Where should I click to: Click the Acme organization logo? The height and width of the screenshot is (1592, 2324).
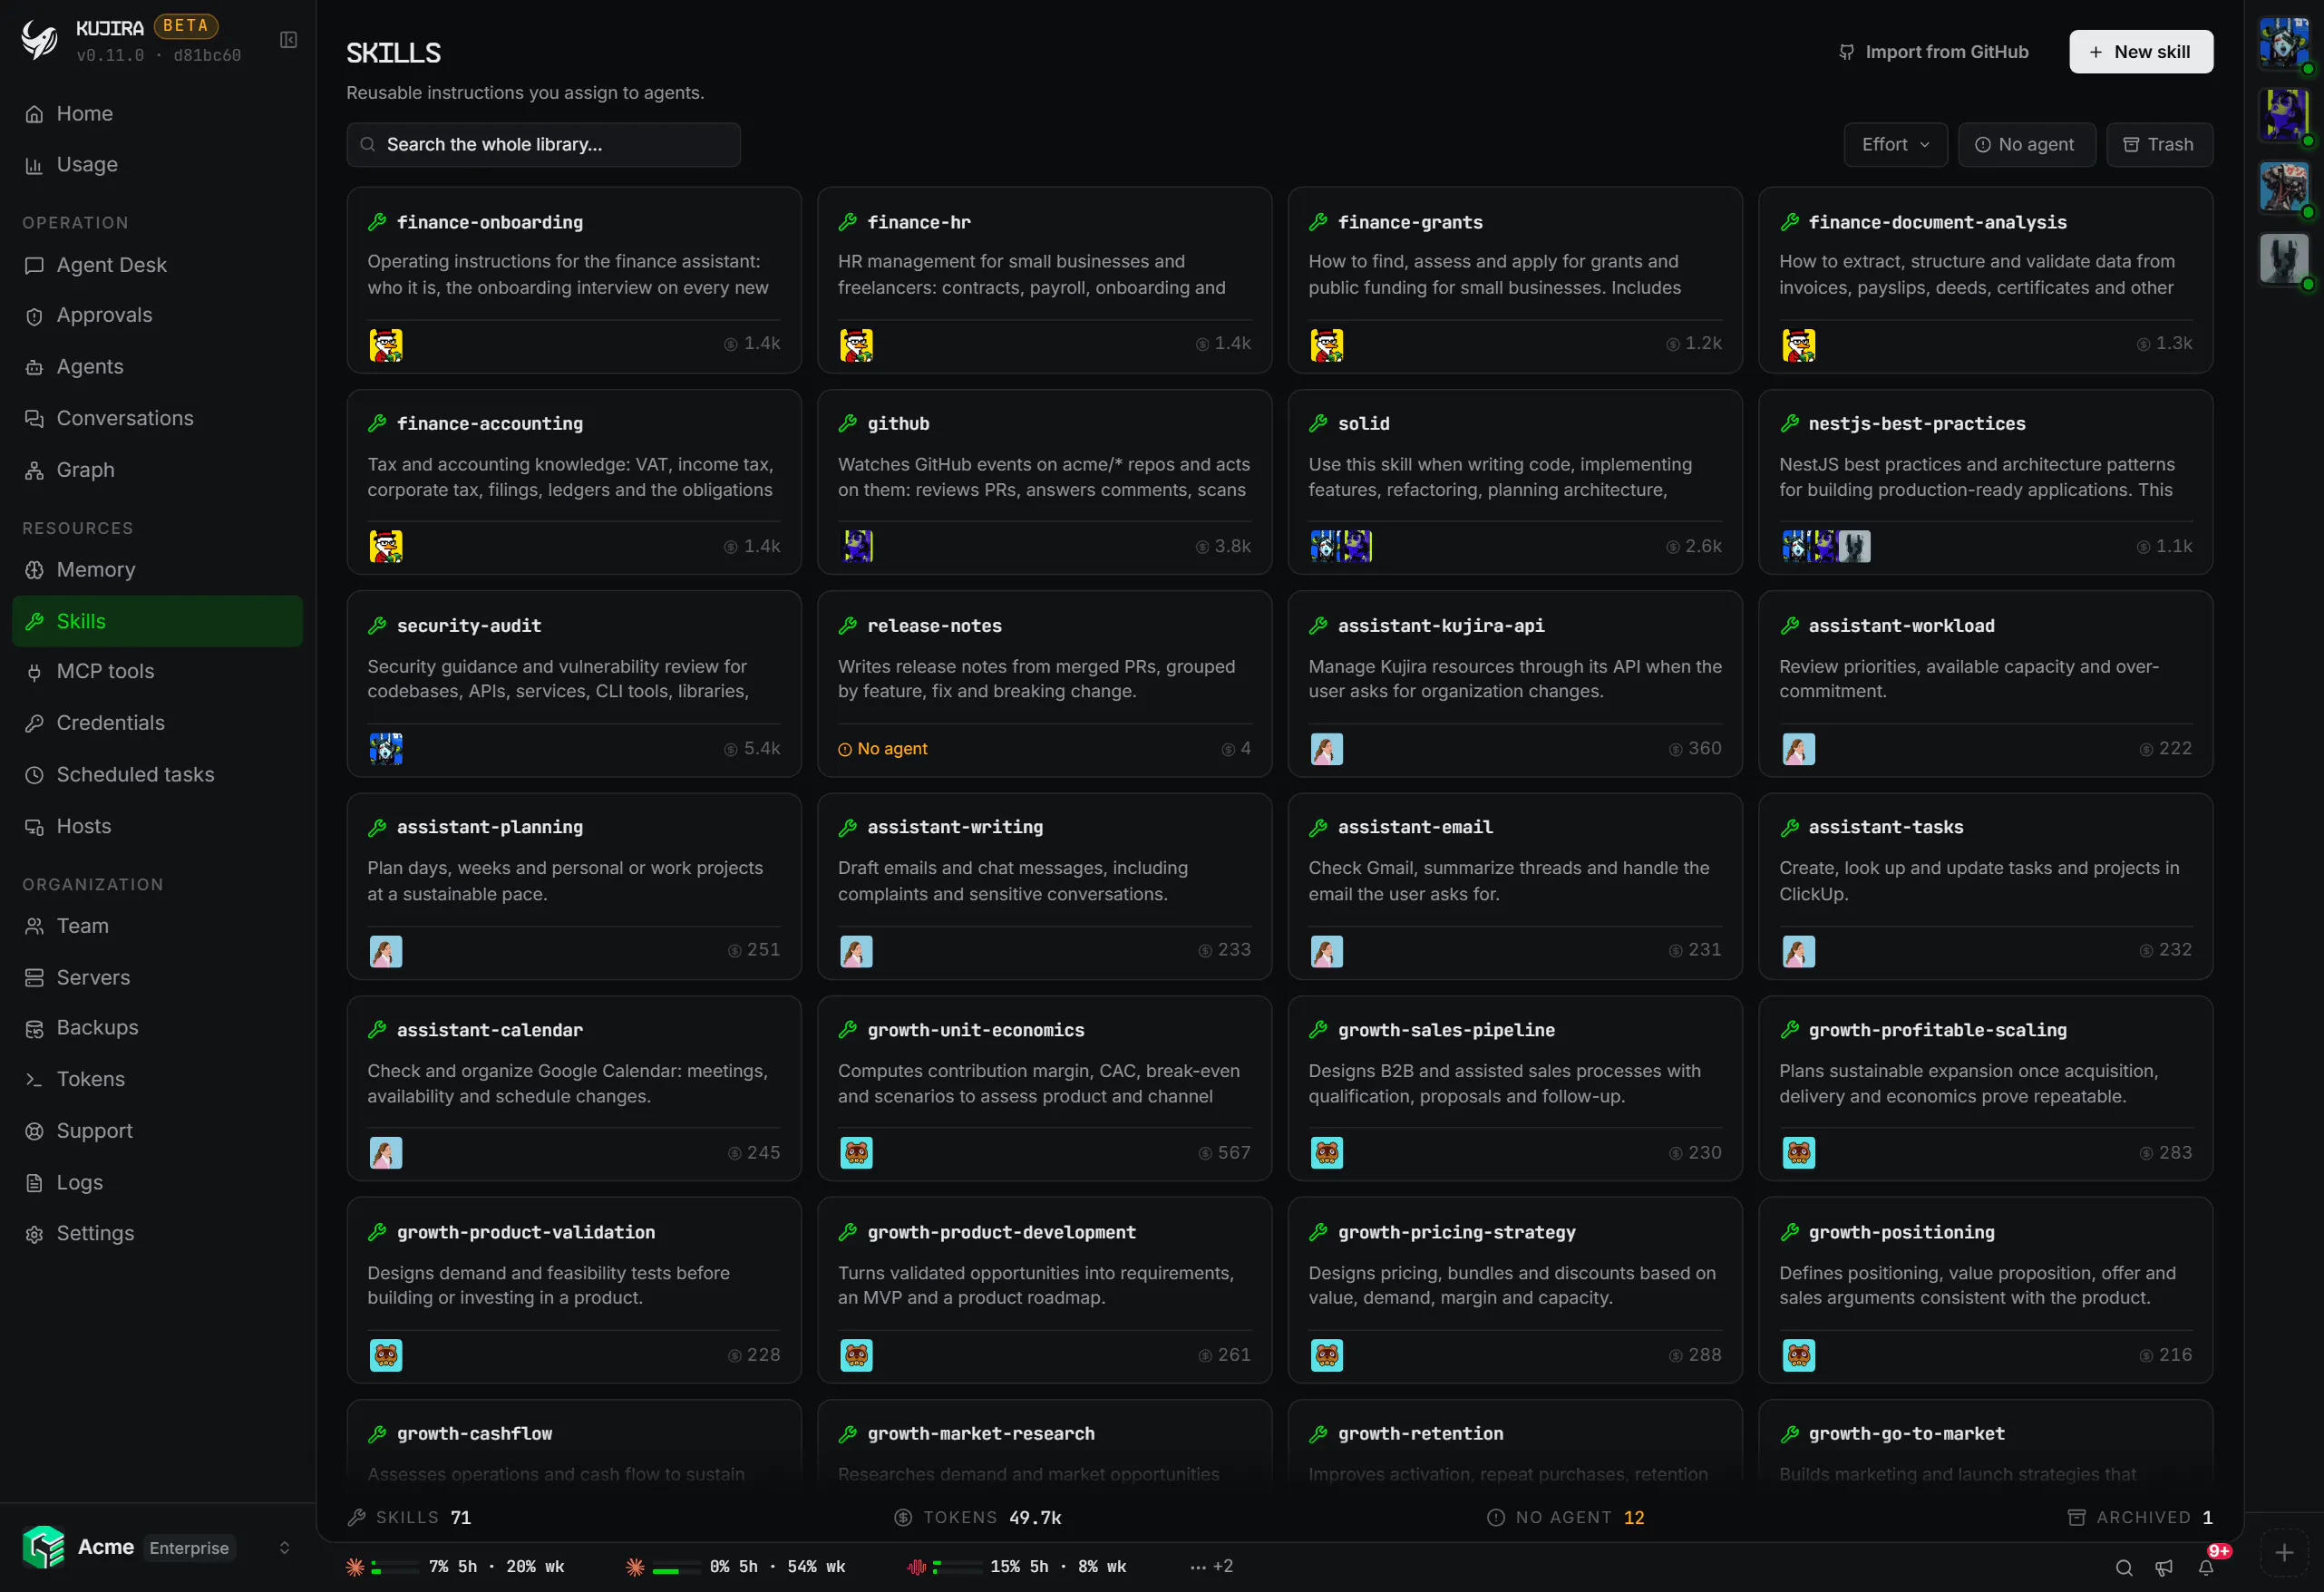[43, 1547]
